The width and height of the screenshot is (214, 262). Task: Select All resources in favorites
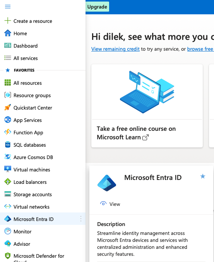[x=27, y=83]
